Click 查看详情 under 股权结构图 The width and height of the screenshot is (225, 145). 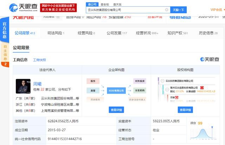[185, 110]
